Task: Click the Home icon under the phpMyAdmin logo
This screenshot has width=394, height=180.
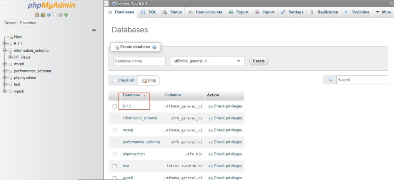Action: coord(37,15)
